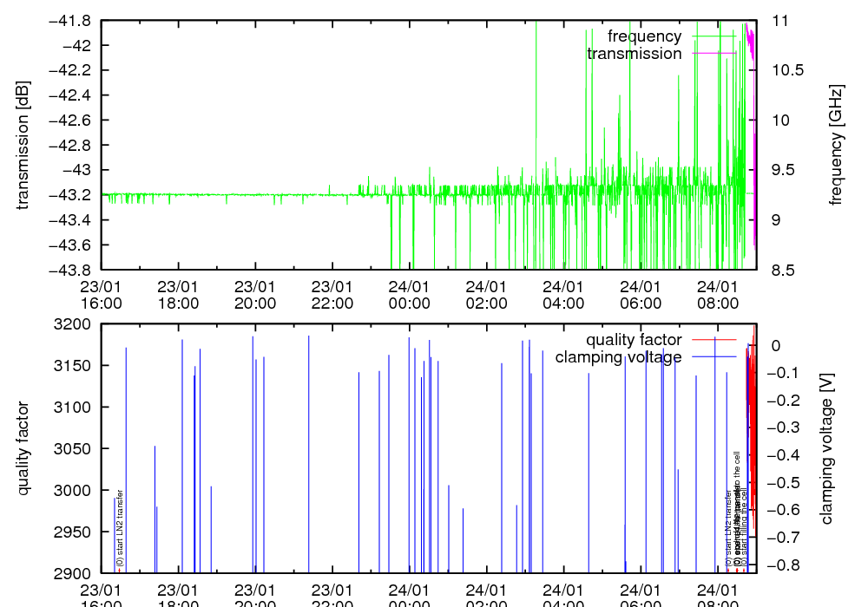Click the "transmission" legend label in top plot

634,54
